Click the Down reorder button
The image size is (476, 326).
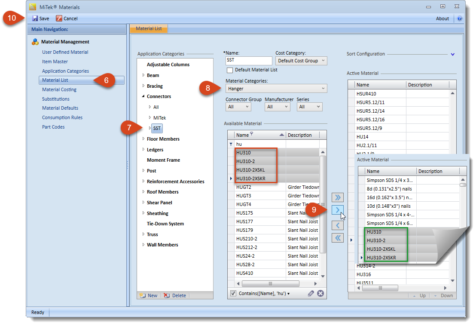[x=443, y=295]
